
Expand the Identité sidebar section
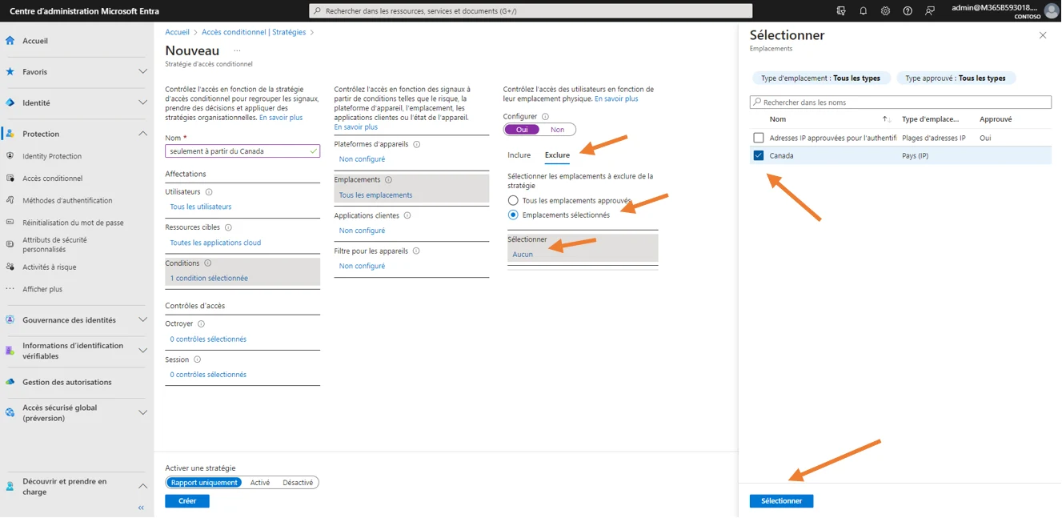[142, 102]
